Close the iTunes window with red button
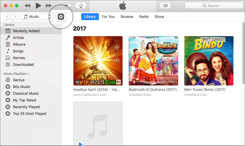 [x=6, y=6]
